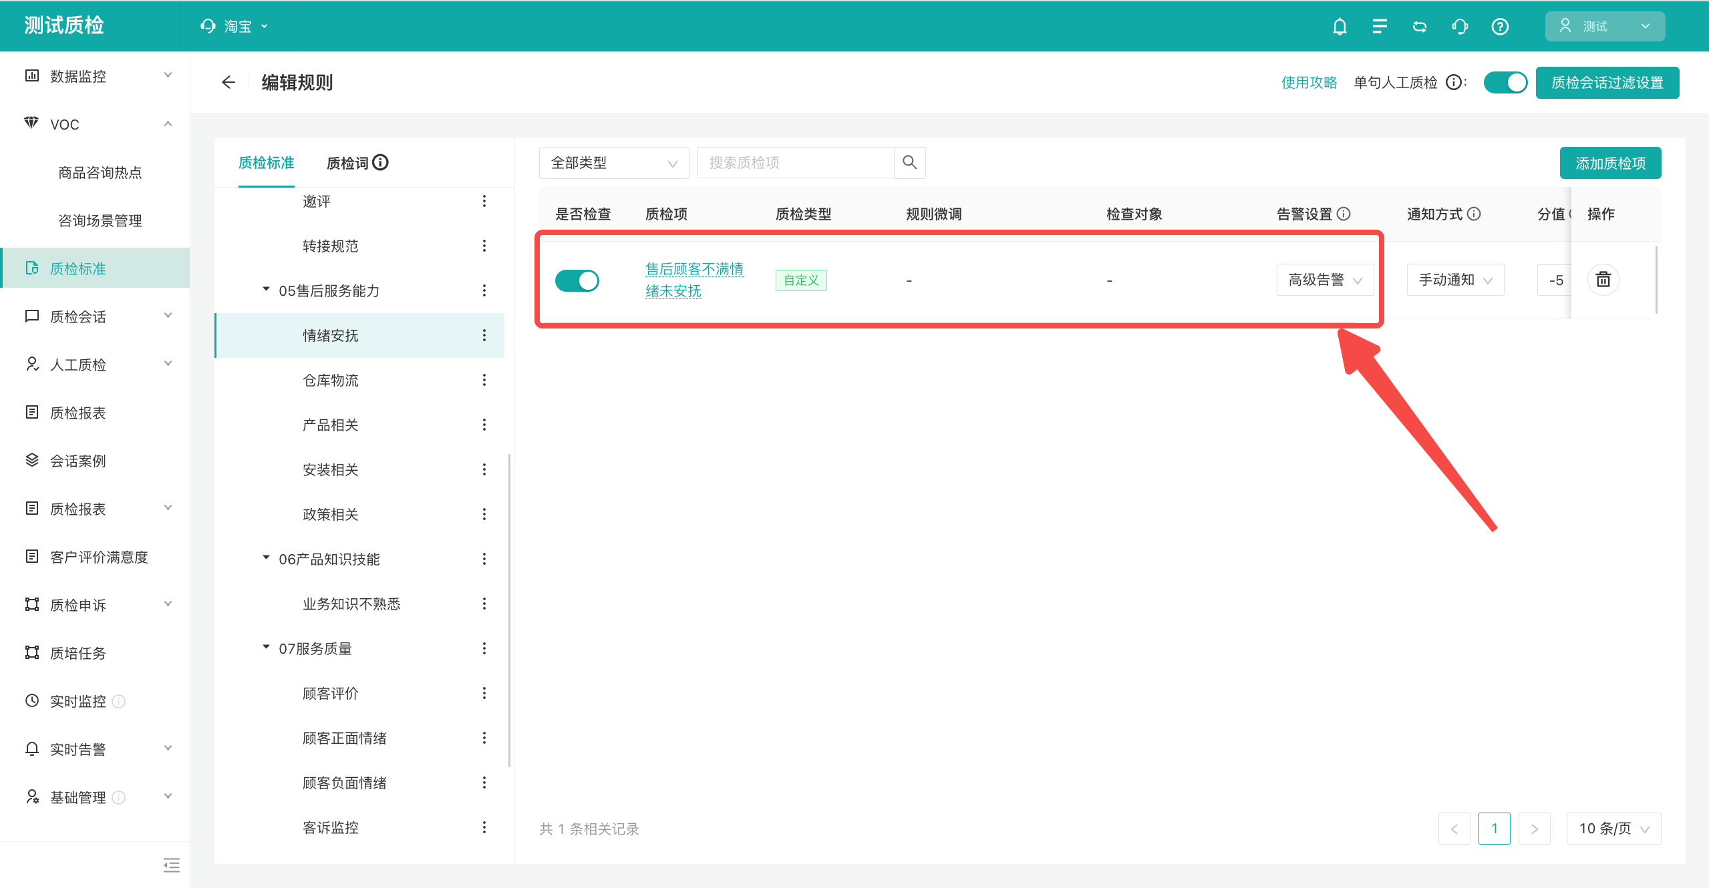This screenshot has width=1709, height=888.
Task: Click the tree panel vertical scrollbar
Action: click(509, 610)
